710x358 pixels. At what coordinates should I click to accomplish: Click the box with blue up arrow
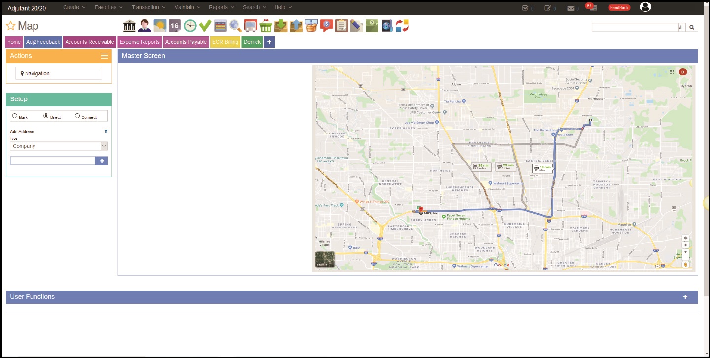(x=296, y=26)
